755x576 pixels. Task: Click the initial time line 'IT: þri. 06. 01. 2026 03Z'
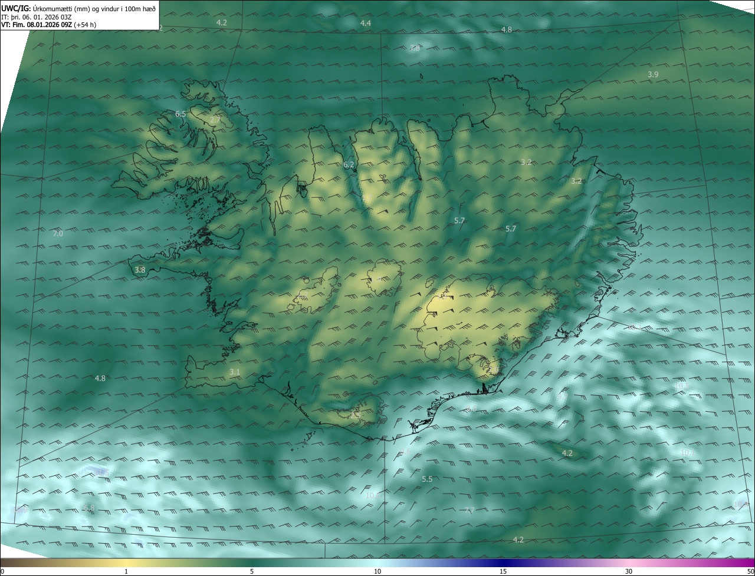pos(36,17)
